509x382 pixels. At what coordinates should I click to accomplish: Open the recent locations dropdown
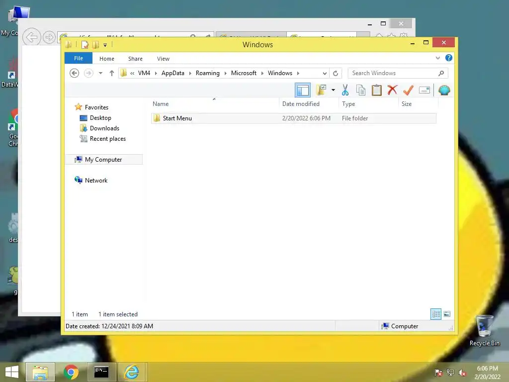pos(100,73)
